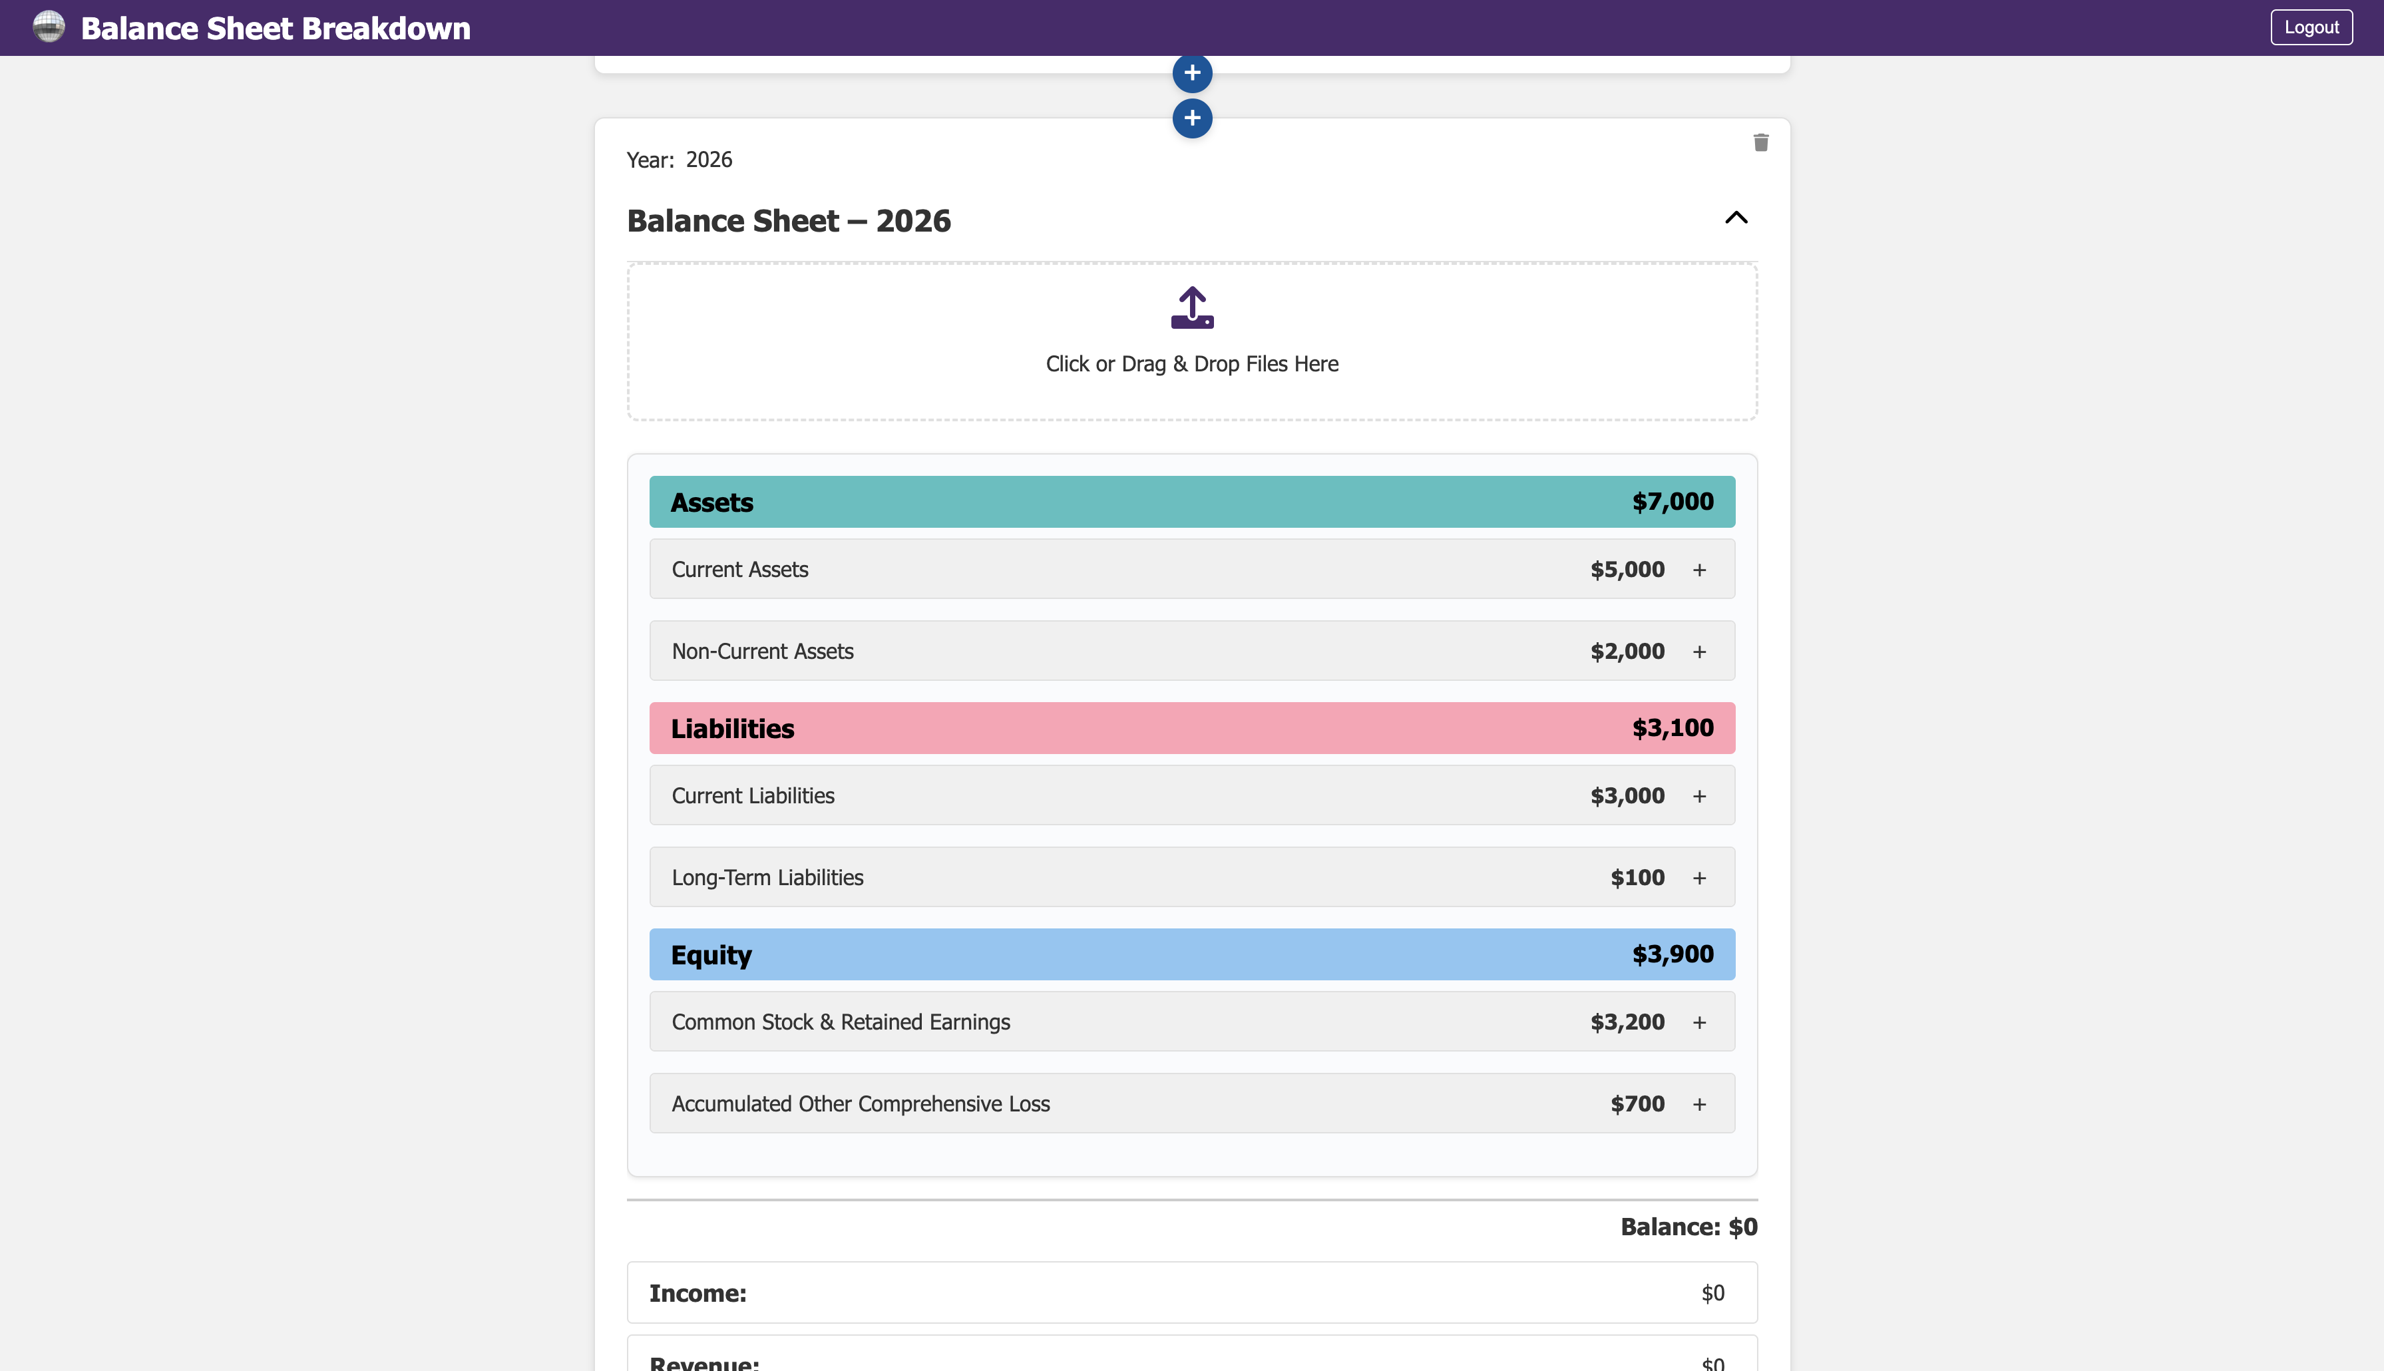
Task: Click the teal Assets header bar
Action: coord(1191,502)
